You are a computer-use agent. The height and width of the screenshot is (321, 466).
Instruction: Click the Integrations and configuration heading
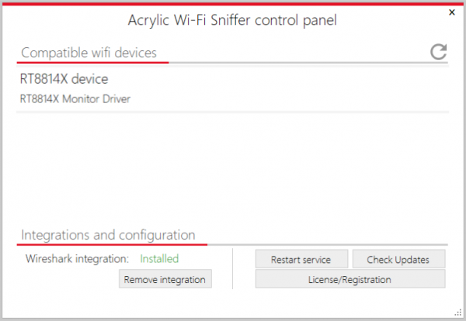[108, 234]
